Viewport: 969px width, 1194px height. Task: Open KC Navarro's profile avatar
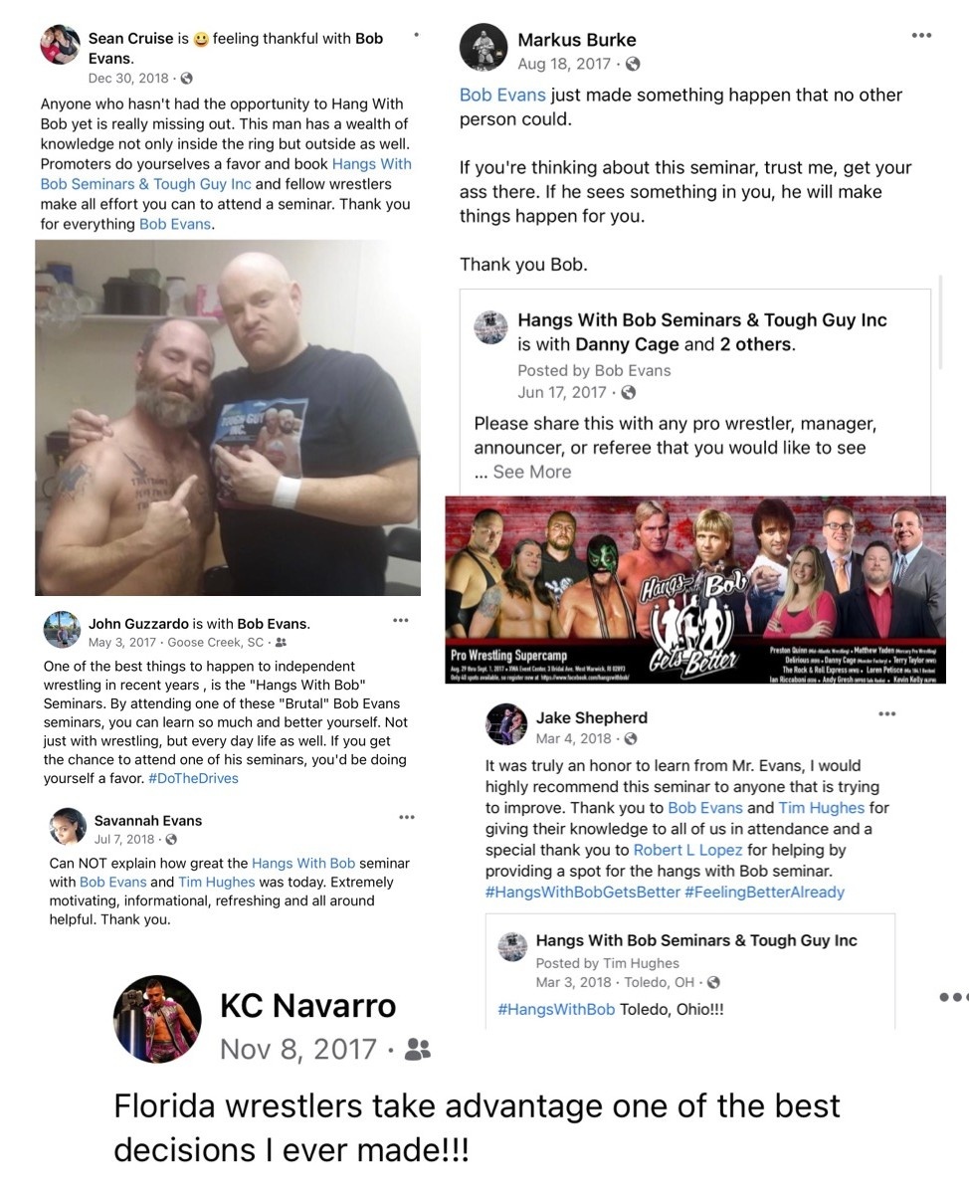point(150,1019)
